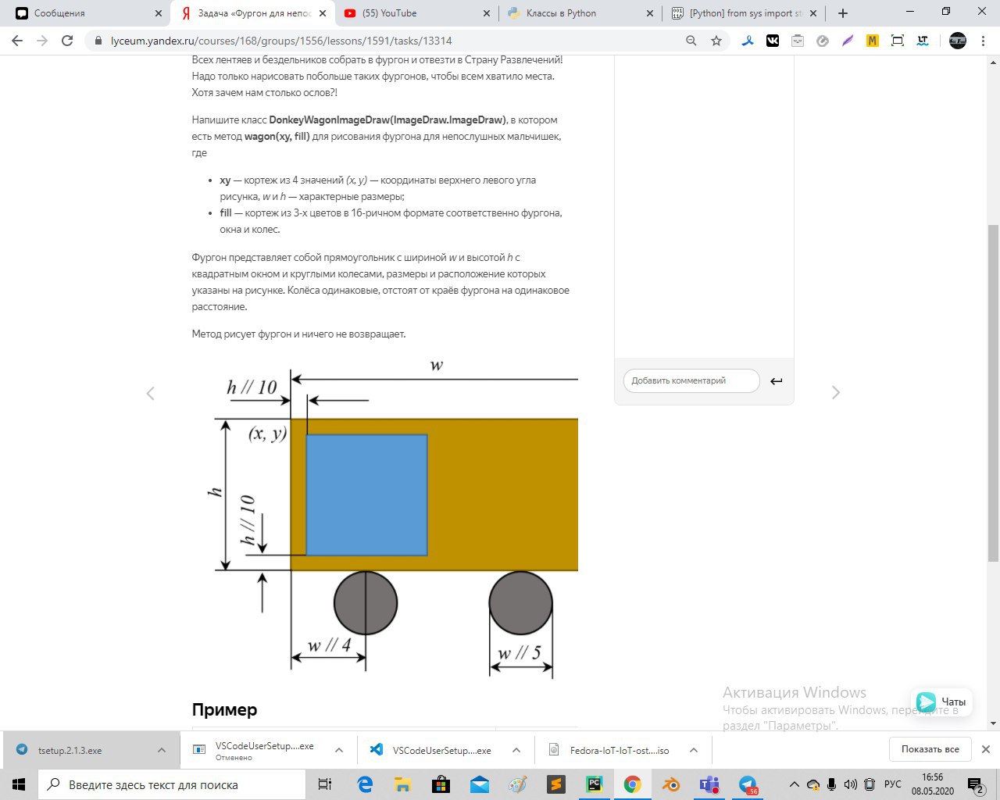Bookmark this page with the star icon
Image resolution: width=1000 pixels, height=800 pixels.
pos(716,41)
